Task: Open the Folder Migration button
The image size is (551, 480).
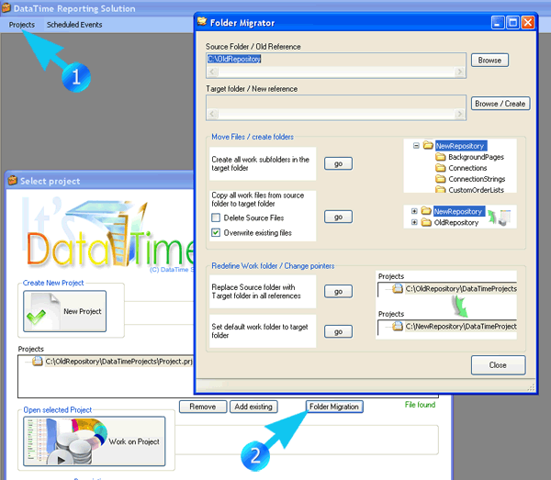Action: 334,407
